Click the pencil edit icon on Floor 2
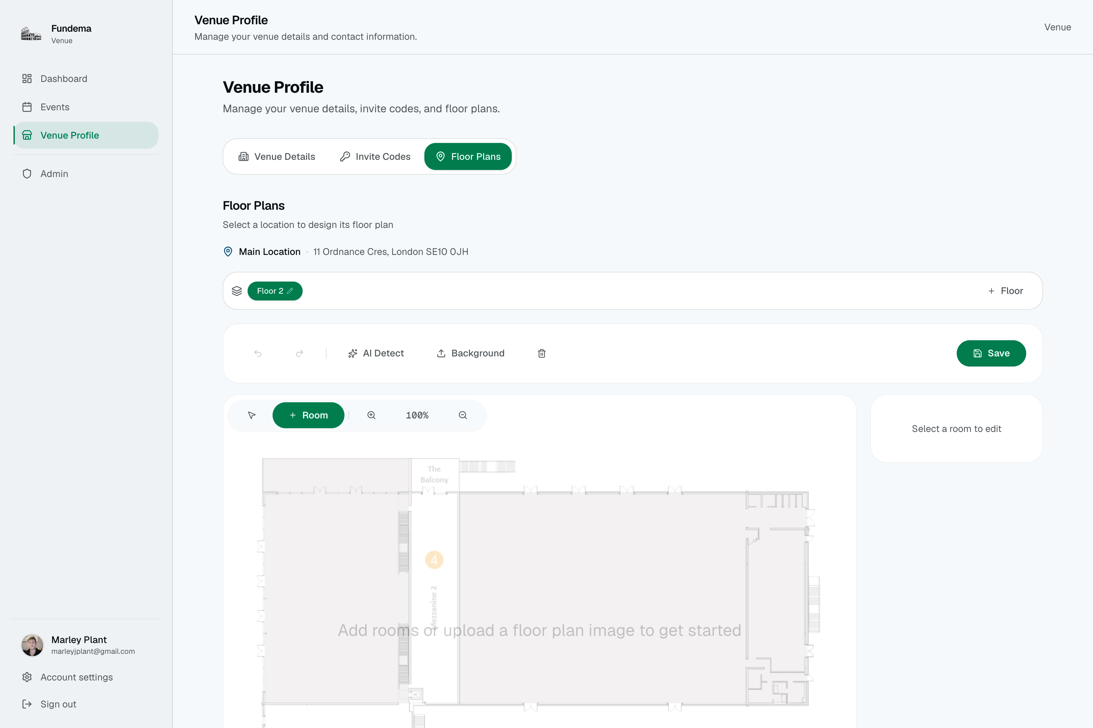Screen dimensions: 1093x728 (x=290, y=291)
